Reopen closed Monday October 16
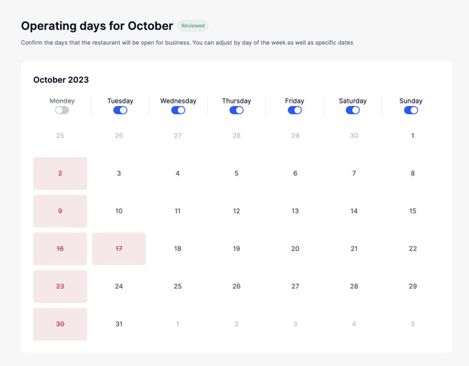 pos(60,249)
